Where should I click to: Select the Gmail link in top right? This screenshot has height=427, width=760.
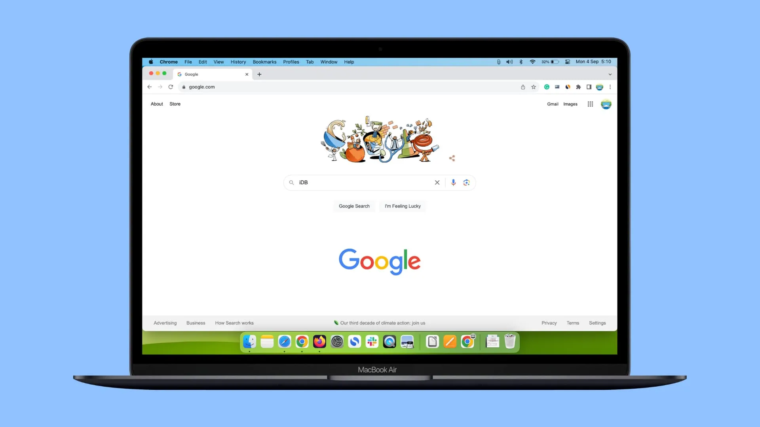pyautogui.click(x=552, y=104)
